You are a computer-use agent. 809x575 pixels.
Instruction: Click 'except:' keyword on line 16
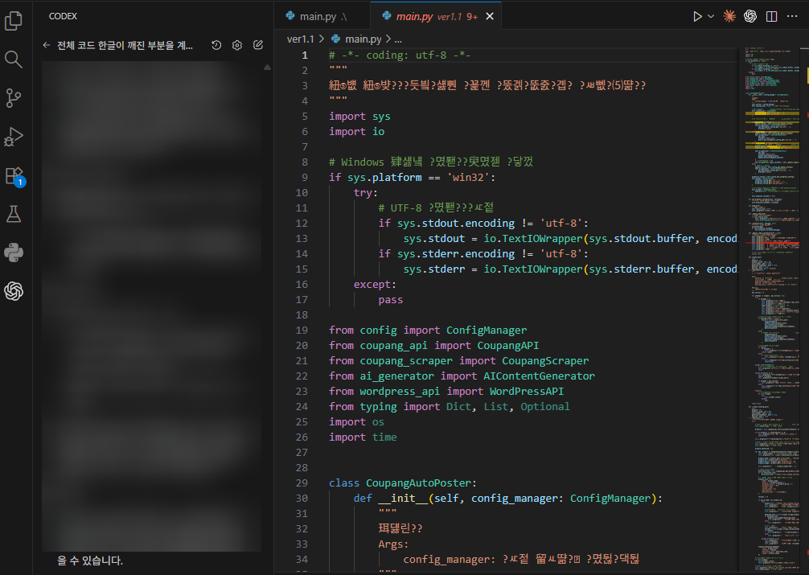[375, 285]
